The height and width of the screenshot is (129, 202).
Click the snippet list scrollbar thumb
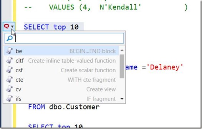click(x=122, y=66)
